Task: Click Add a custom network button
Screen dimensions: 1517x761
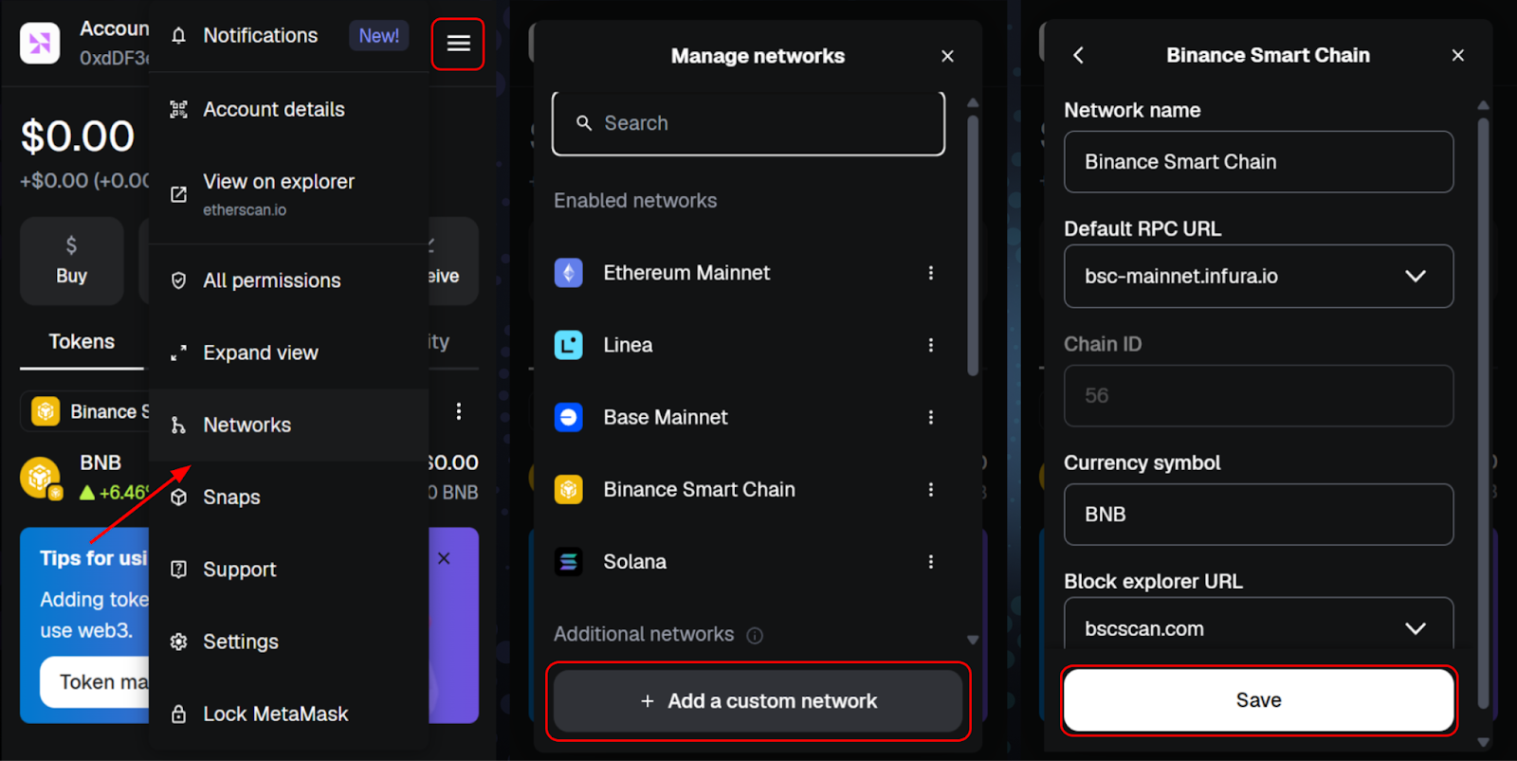Action: (x=758, y=701)
